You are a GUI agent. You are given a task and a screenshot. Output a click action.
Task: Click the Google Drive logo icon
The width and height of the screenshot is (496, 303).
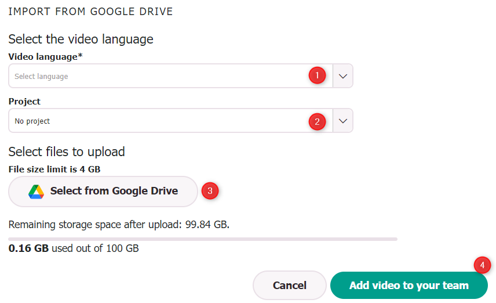(36, 192)
